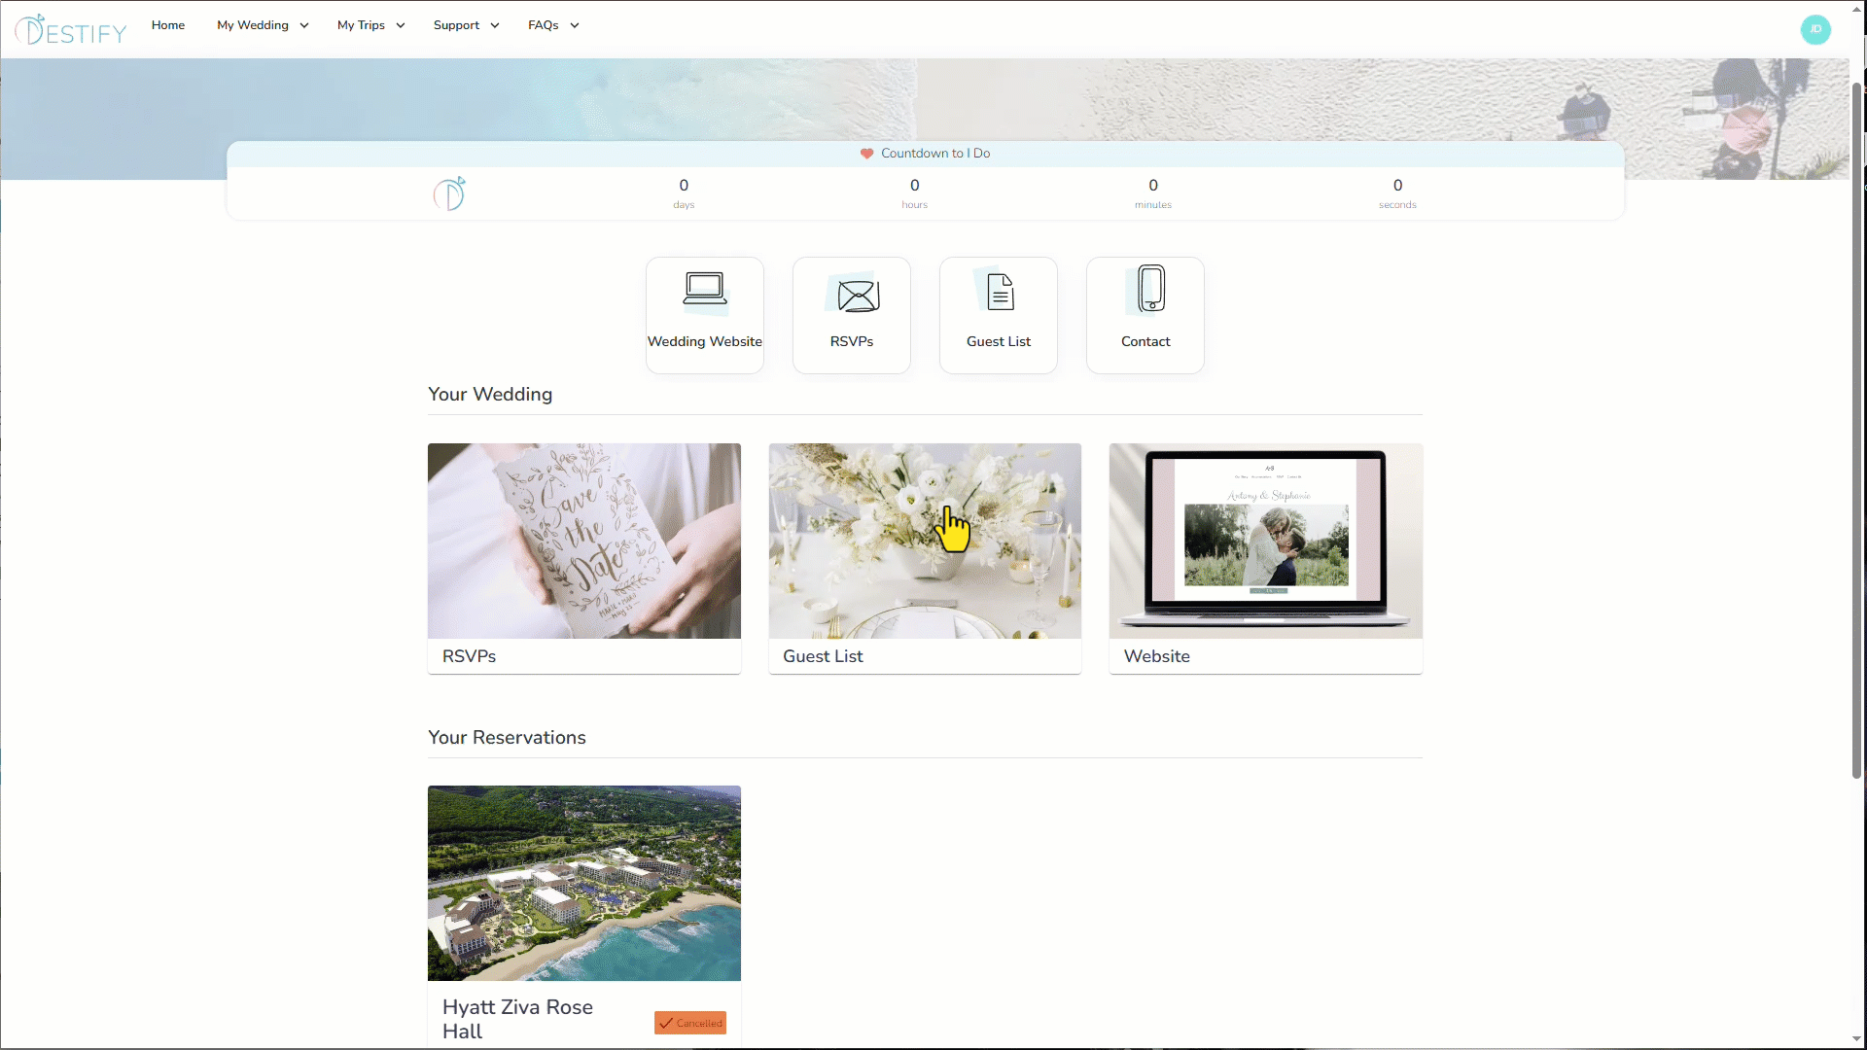The image size is (1867, 1050).
Task: Open the Guest List floral card
Action: (924, 541)
